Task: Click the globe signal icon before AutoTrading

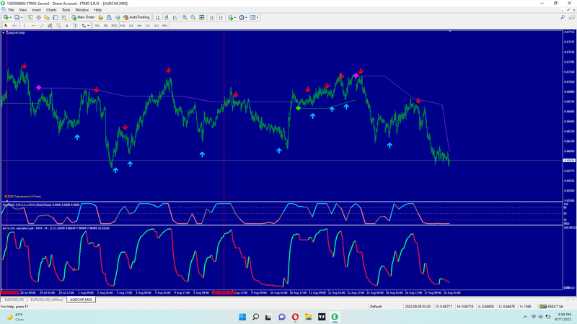Action: click(118, 17)
